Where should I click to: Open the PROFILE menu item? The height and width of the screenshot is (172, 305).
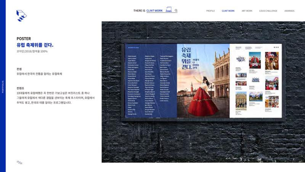point(210,11)
